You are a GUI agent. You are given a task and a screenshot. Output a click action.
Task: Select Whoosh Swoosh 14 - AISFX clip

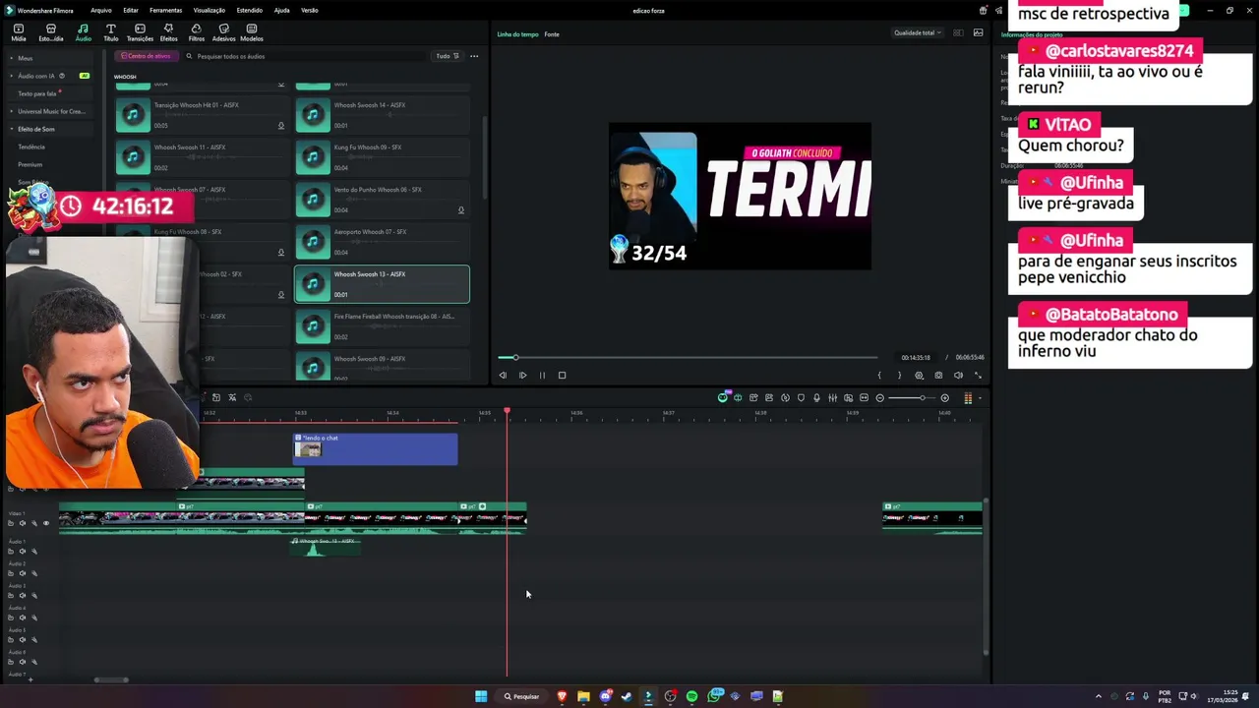pos(382,115)
